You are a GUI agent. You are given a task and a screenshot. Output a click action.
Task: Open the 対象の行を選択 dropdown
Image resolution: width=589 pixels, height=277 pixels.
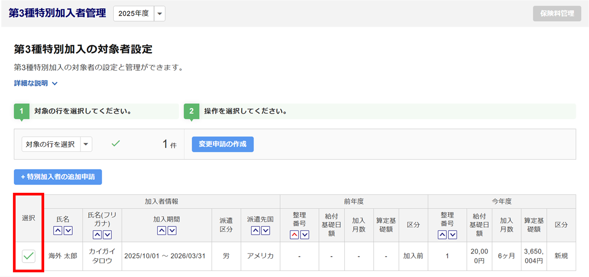86,144
